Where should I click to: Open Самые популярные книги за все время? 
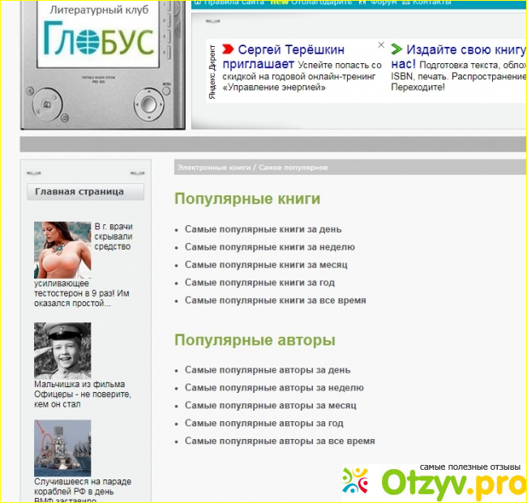tap(275, 301)
